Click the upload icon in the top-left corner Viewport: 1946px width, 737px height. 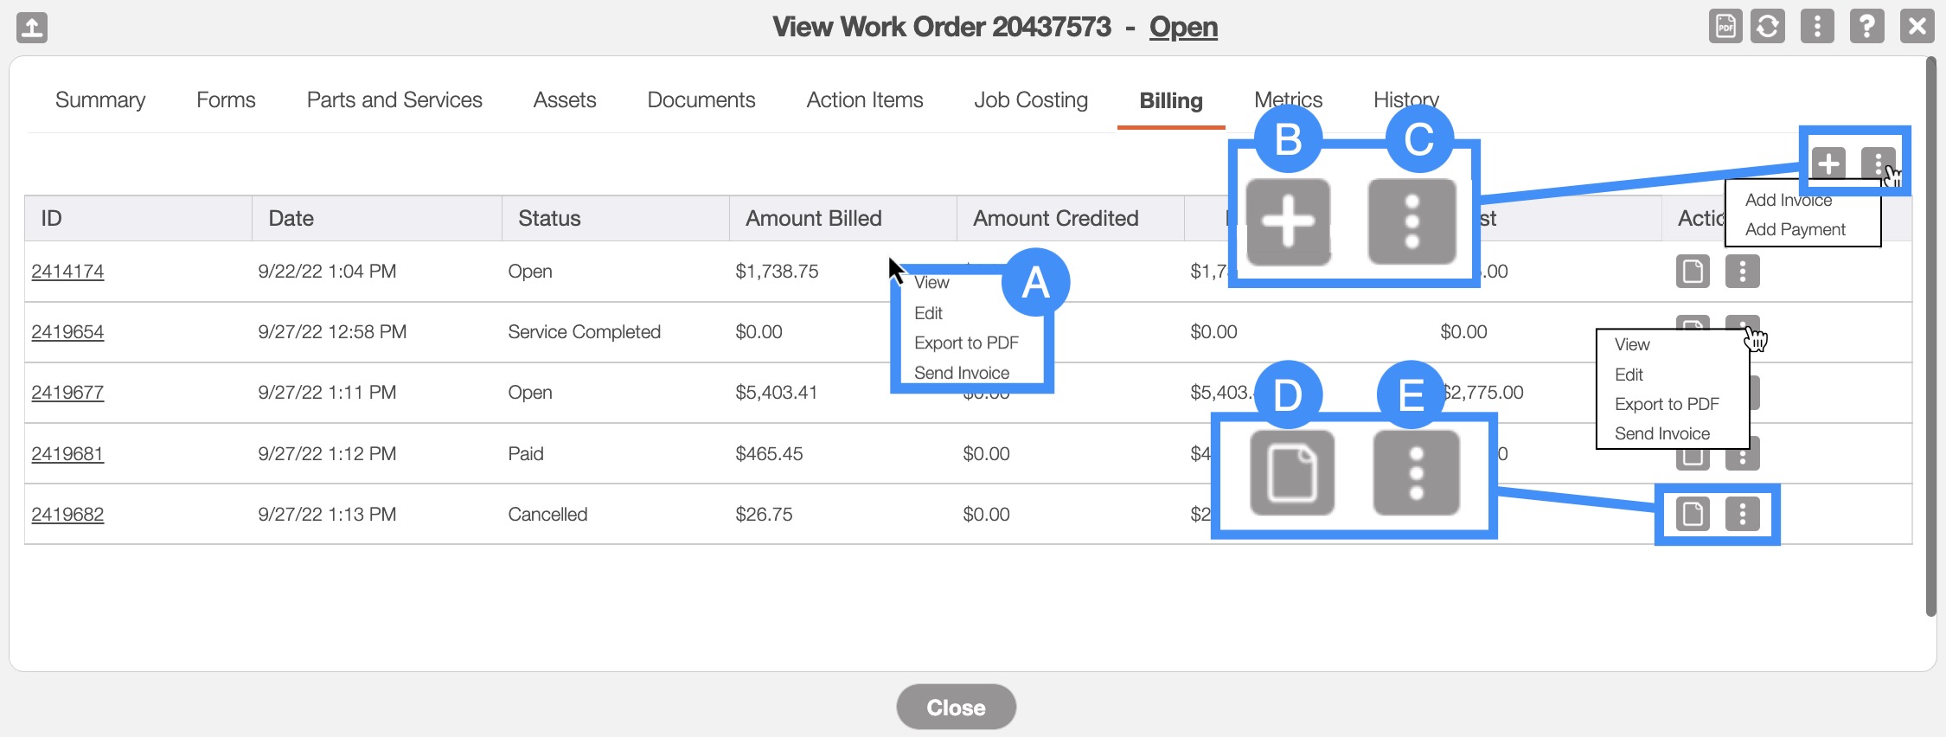click(32, 28)
